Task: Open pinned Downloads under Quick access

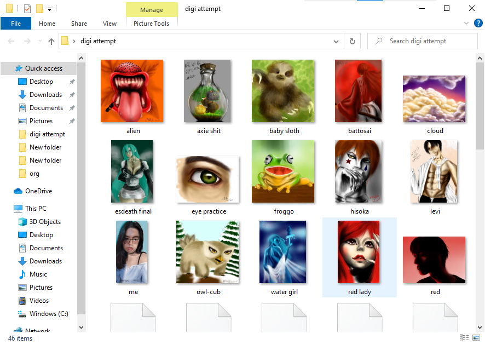Action: 45,95
